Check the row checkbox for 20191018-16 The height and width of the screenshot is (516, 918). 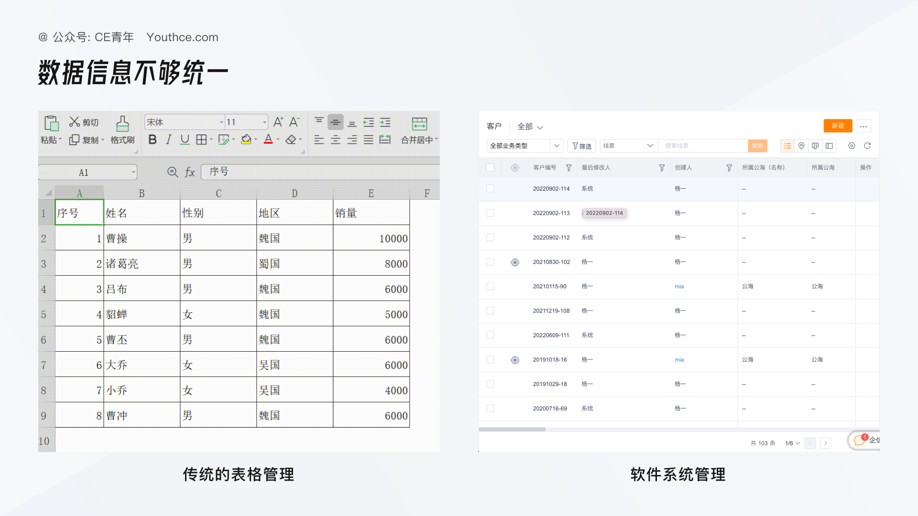tap(490, 359)
